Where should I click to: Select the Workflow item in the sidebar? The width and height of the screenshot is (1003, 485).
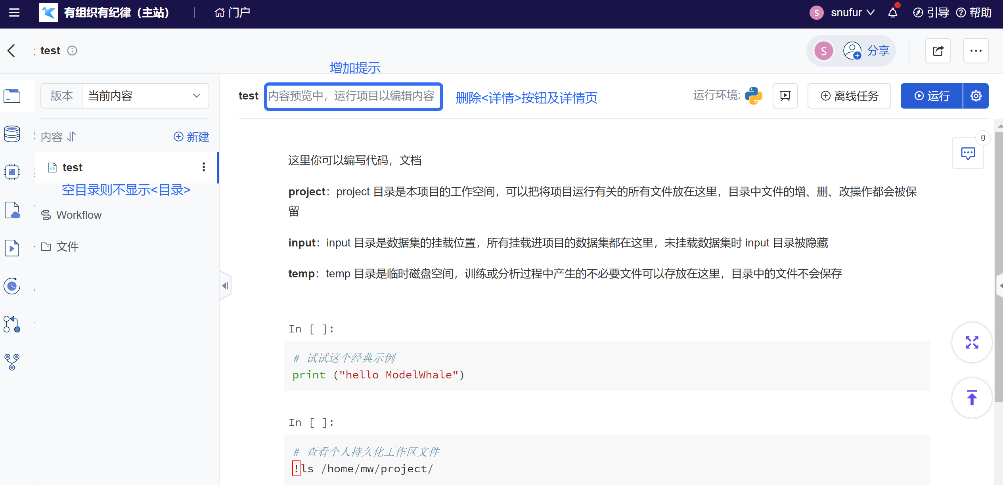(x=78, y=215)
